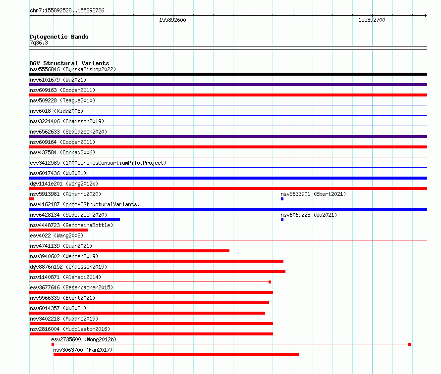Open the esv3677646 (Besenbacher2015) label
The width and height of the screenshot is (441, 374).
(x=71, y=287)
